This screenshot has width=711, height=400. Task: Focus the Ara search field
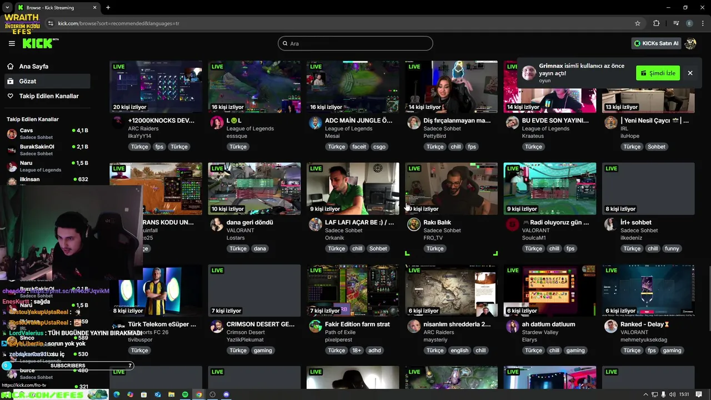(x=355, y=43)
